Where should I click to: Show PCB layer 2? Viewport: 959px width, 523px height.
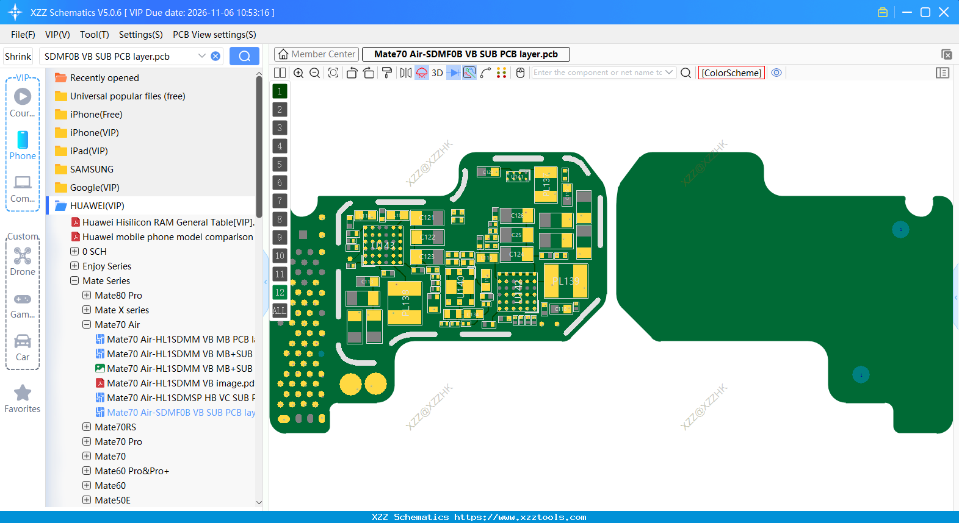click(280, 110)
